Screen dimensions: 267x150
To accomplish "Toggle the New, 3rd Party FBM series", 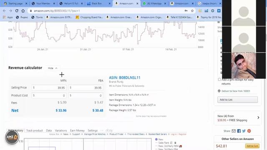I will tap(169, 146).
